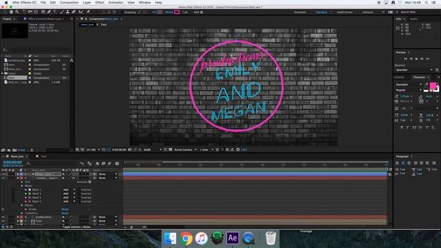
Task: Click the Add shape contents button
Action: [201, 12]
